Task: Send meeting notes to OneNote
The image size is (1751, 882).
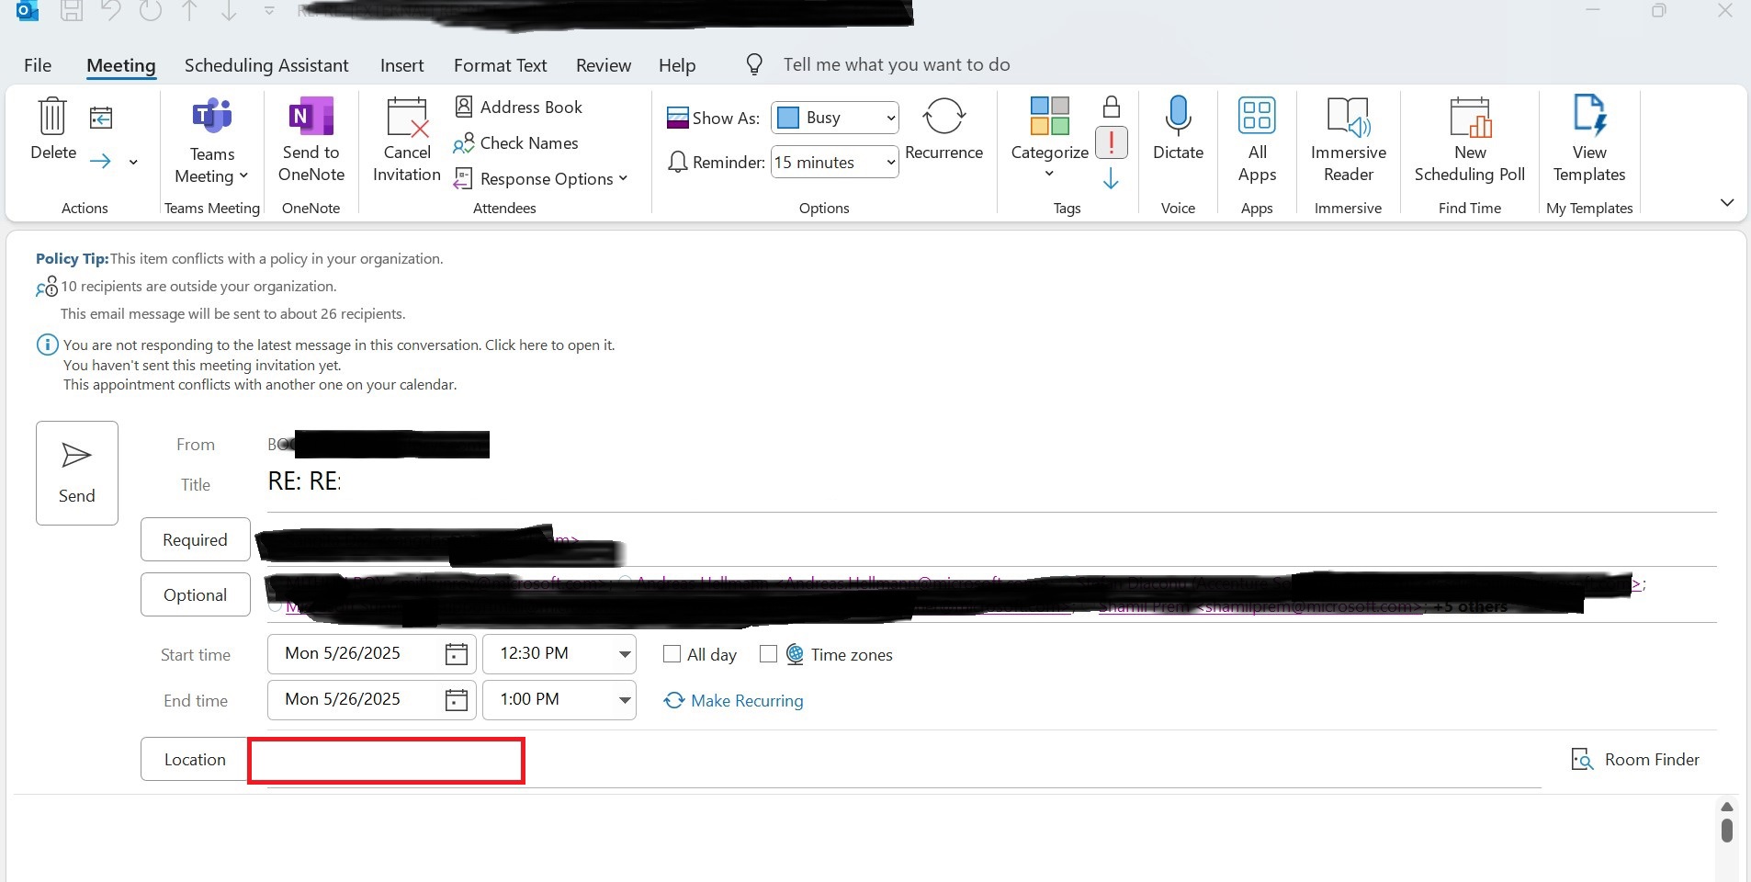Action: [x=311, y=140]
